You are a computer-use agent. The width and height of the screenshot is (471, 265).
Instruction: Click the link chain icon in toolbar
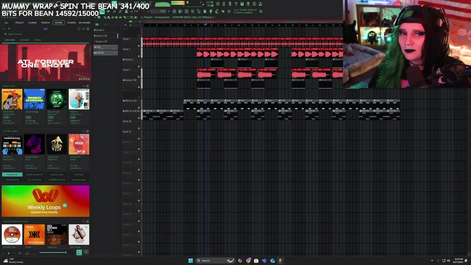tap(120, 11)
